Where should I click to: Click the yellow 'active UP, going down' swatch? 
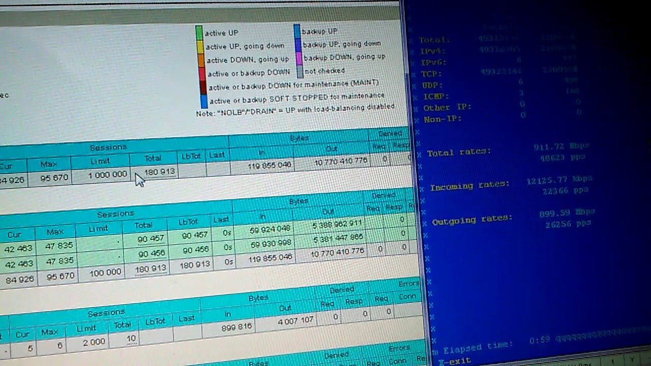tap(200, 46)
